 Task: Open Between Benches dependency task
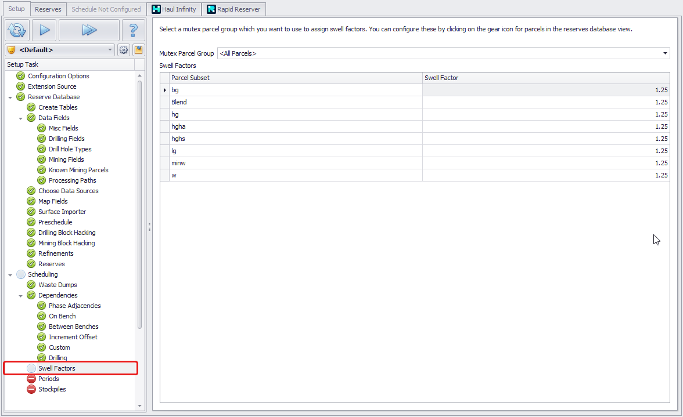[x=74, y=327]
